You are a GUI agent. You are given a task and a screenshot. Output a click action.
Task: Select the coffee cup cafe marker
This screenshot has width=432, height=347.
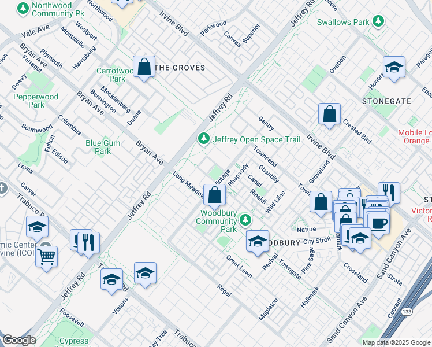[378, 223]
